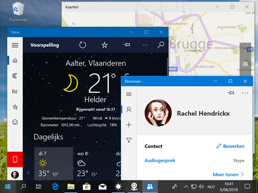Open File Explorer from taskbar
The image size is (258, 193).
tap(71, 186)
